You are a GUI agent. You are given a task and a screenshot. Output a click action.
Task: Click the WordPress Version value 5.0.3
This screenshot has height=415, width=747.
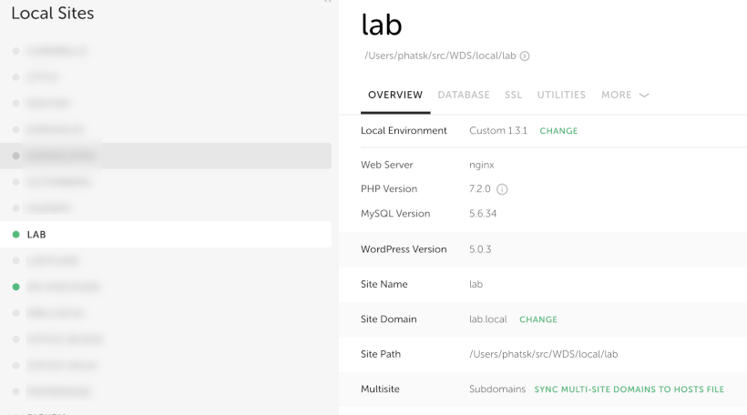(x=480, y=249)
